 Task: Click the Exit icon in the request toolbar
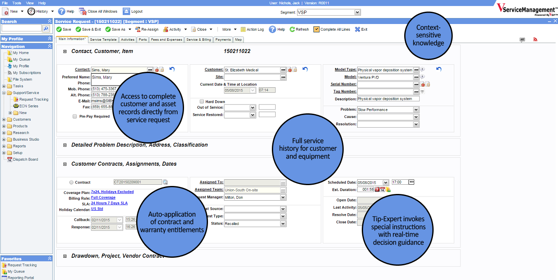tap(358, 29)
